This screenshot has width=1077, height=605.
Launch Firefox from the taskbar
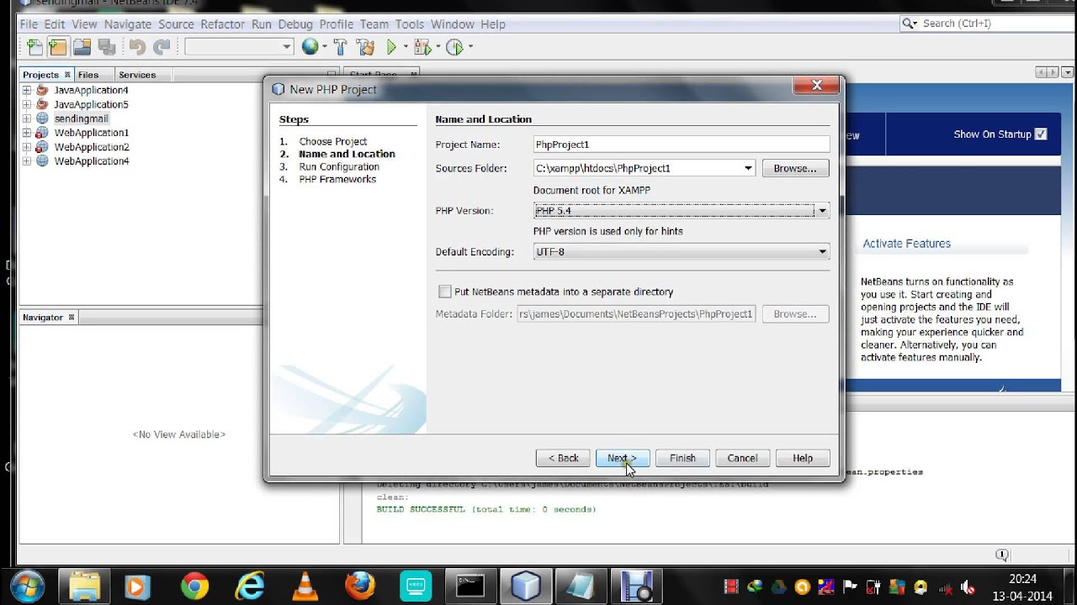click(x=360, y=586)
